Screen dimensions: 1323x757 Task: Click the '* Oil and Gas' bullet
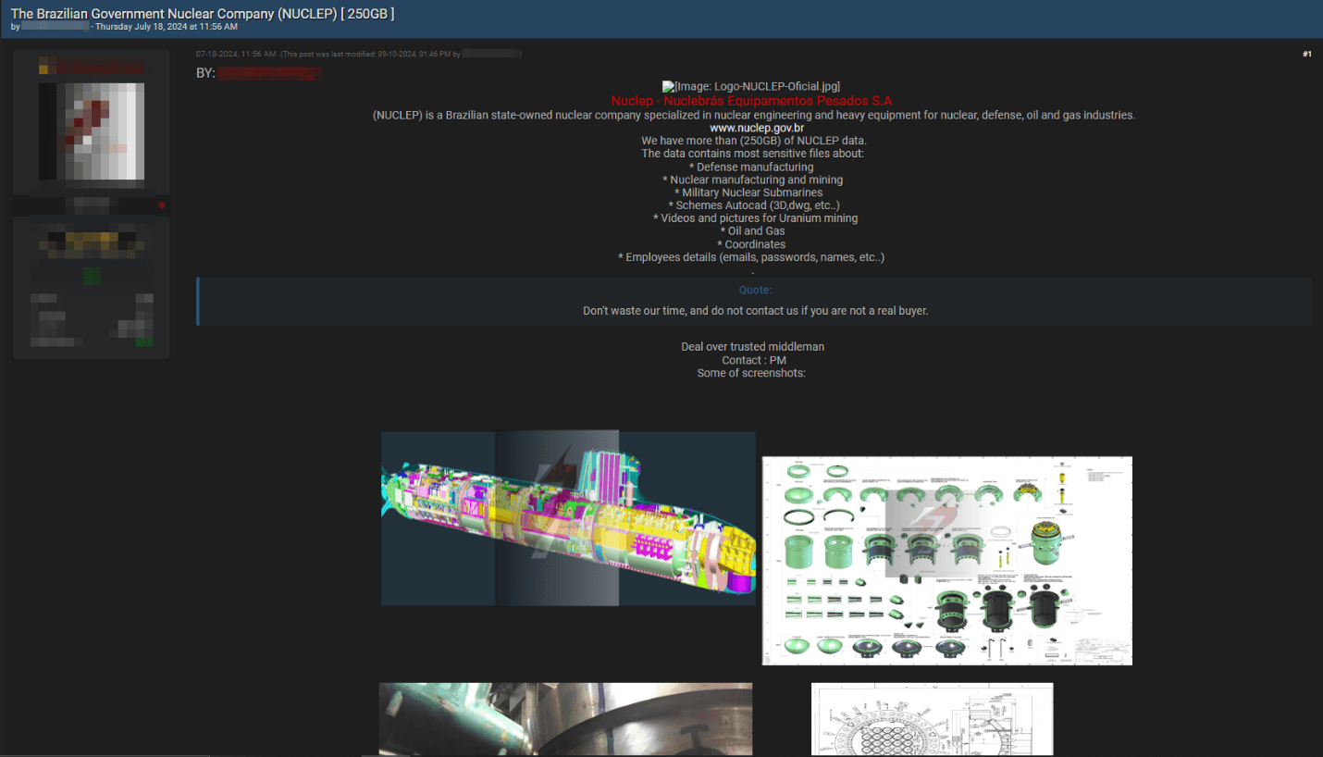[752, 231]
